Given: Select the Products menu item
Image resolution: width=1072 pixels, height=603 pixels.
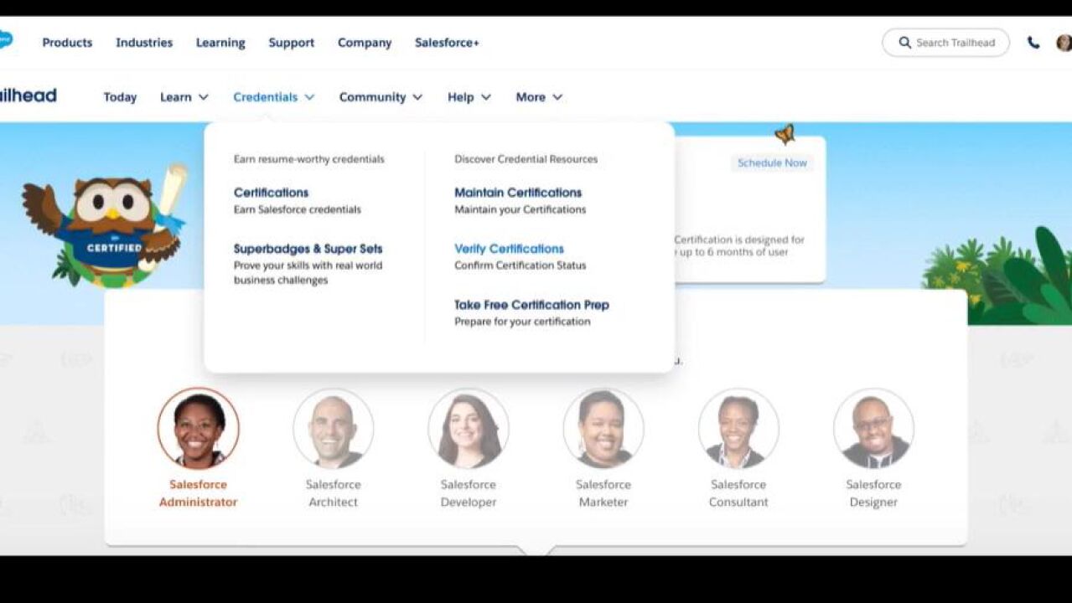Looking at the screenshot, I should click(66, 43).
